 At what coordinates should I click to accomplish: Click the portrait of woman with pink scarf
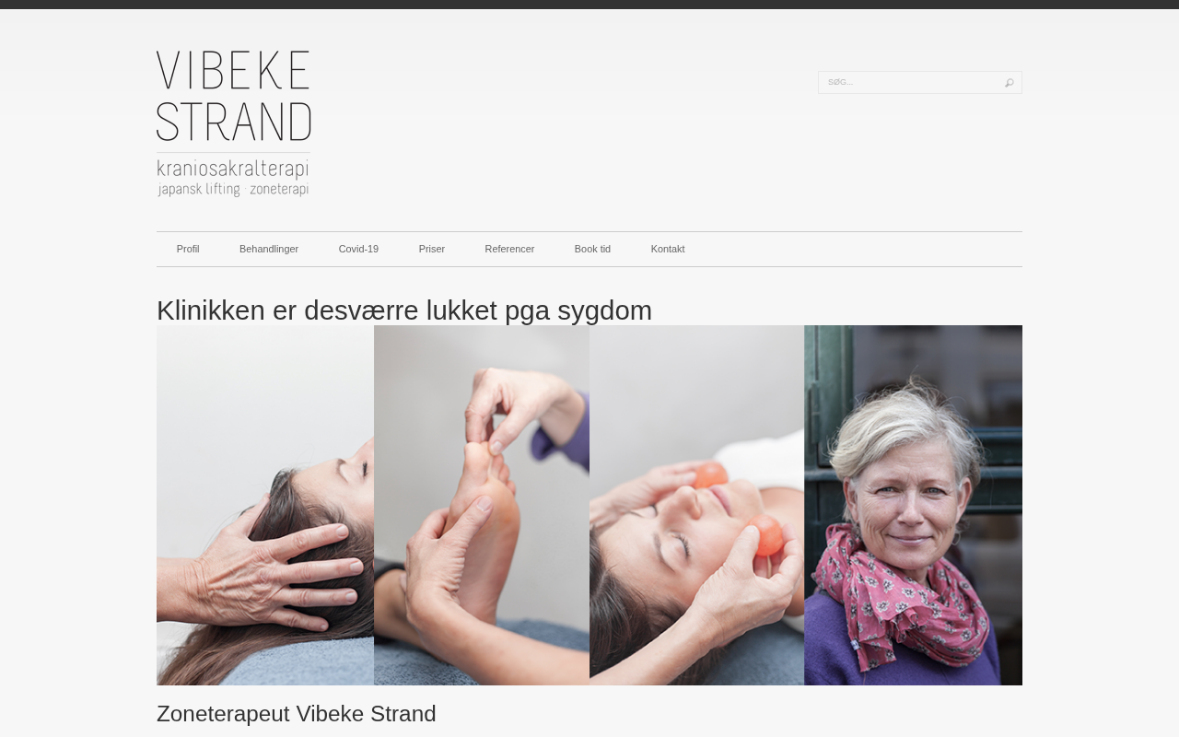913,505
